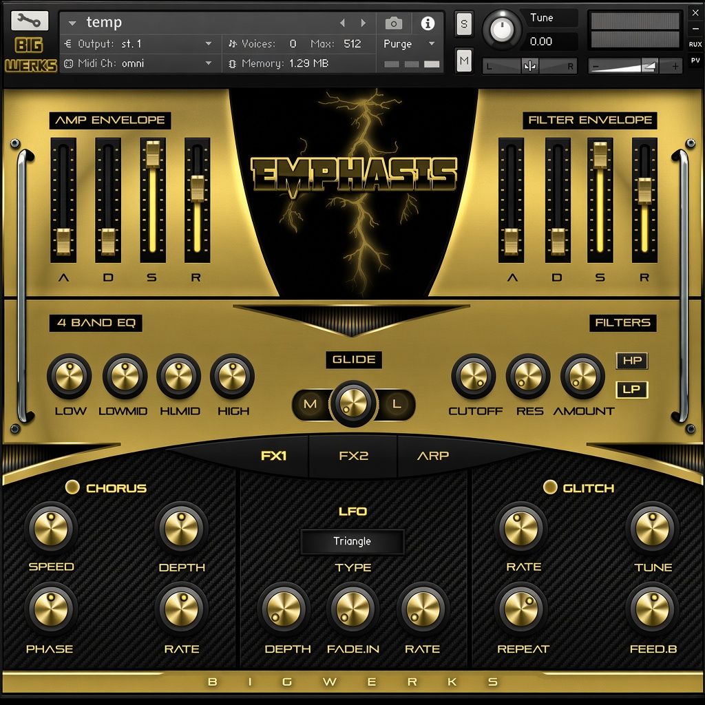Click the filter Res knob
The width and height of the screenshot is (705, 705).
[528, 376]
